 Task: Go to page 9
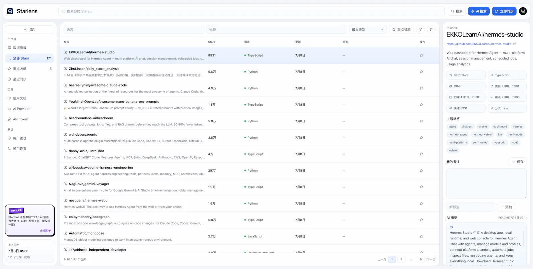(421, 259)
